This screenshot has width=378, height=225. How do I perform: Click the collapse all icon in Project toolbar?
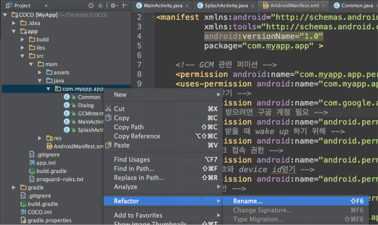pyautogui.click(x=100, y=6)
